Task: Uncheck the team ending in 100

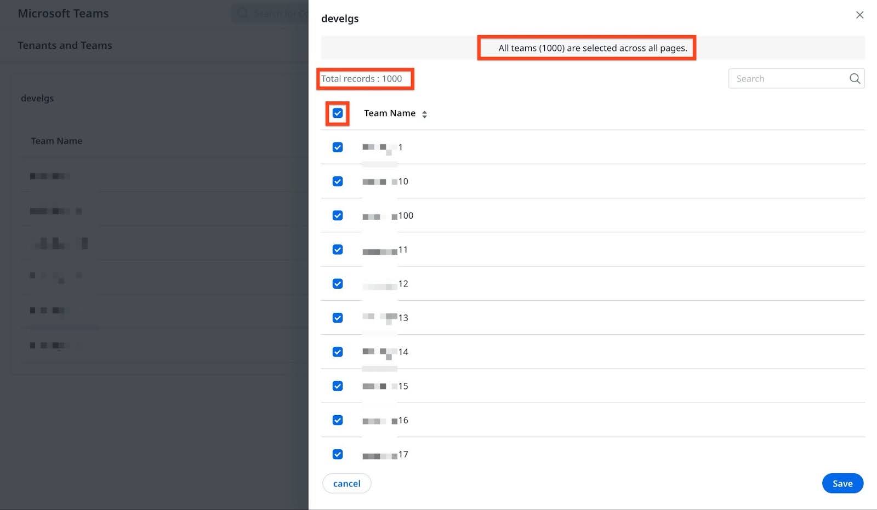Action: click(338, 215)
